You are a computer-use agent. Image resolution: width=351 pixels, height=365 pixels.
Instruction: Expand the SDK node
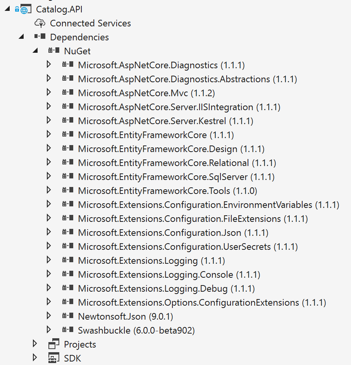tap(35, 358)
